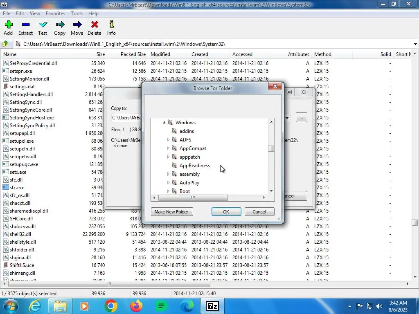Sort by the Modified column header
Screen dimensions: 419x314
click(x=169, y=54)
